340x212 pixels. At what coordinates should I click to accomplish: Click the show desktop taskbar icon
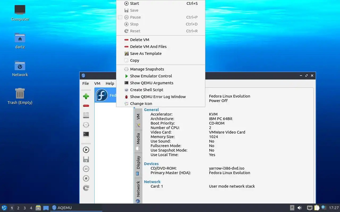tap(46, 208)
